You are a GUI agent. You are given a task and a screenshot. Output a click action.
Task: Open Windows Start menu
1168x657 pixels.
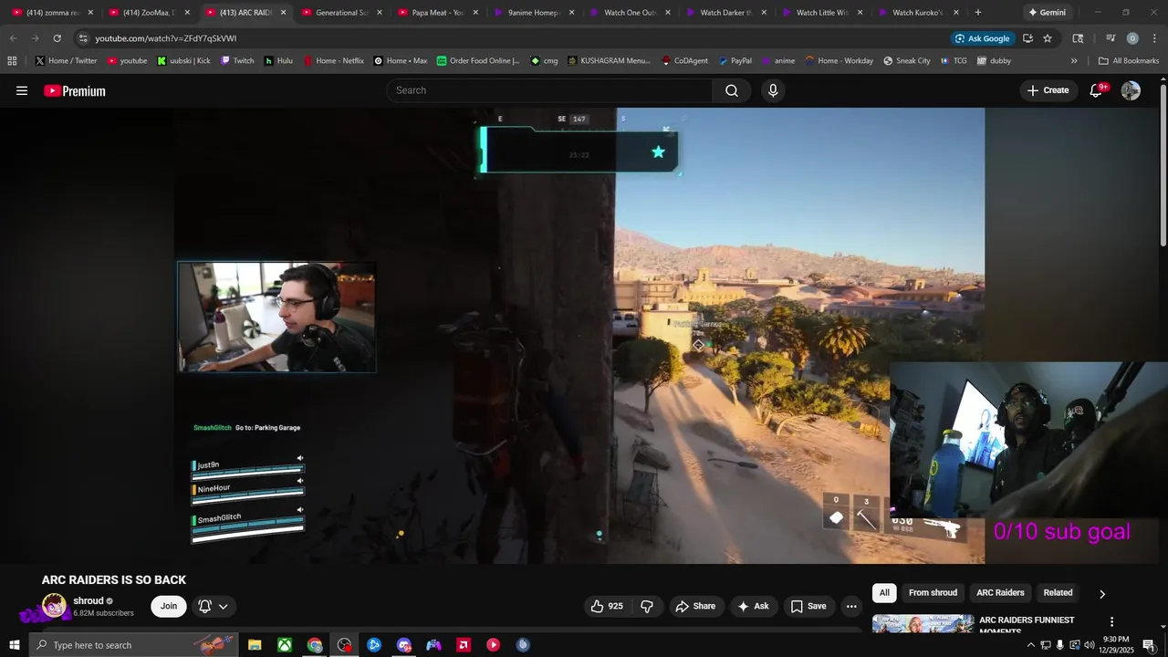[x=14, y=645]
